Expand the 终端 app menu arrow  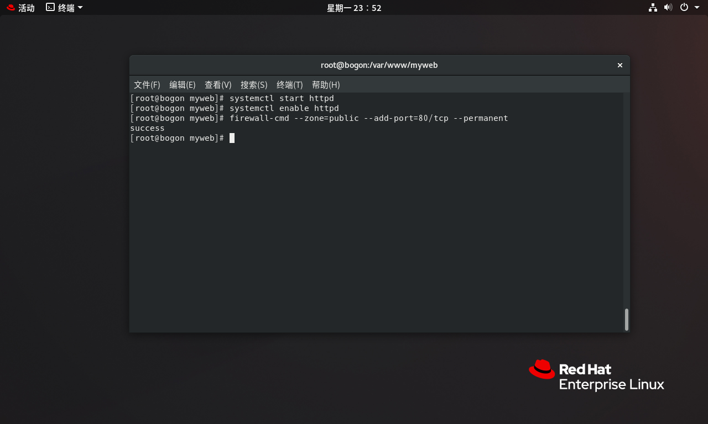click(x=80, y=8)
